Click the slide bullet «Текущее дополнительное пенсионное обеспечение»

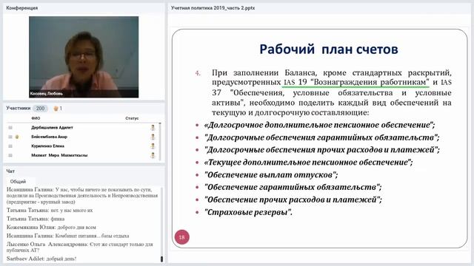[308, 163]
